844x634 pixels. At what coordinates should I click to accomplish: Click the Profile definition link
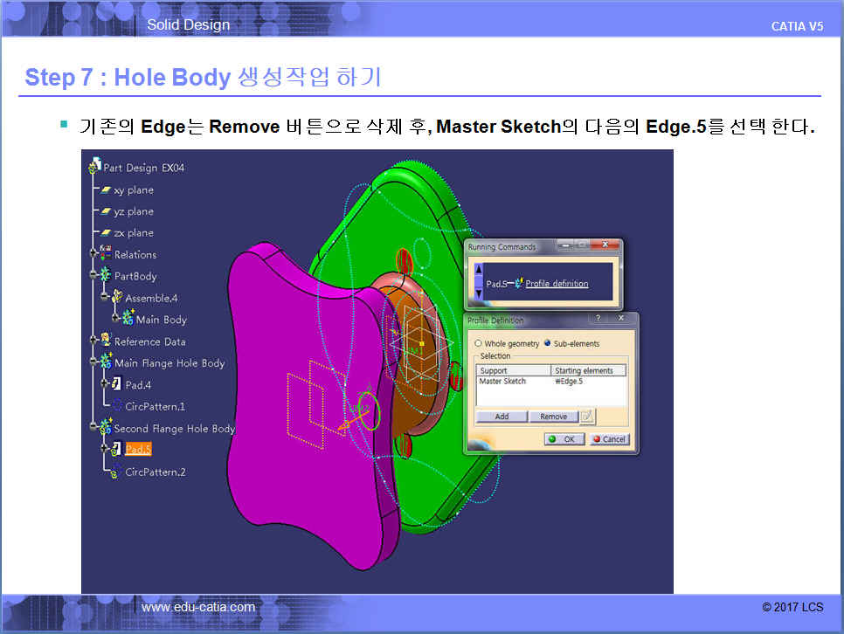[x=557, y=284]
